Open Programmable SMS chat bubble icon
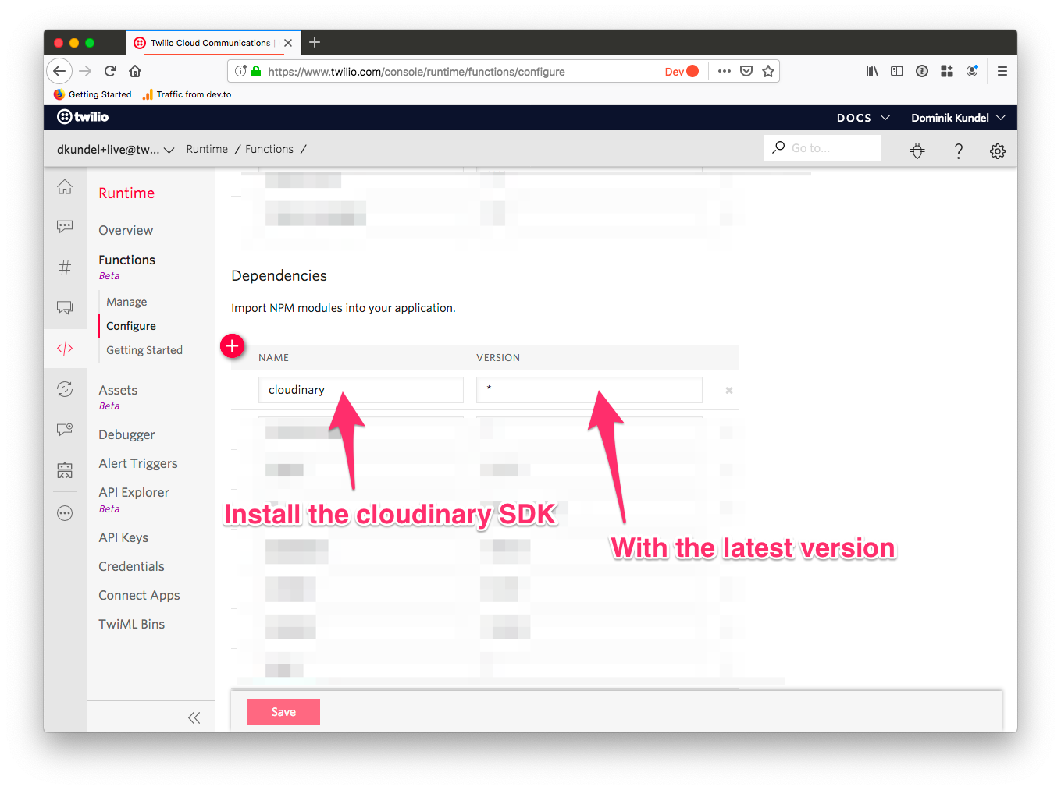 (65, 226)
